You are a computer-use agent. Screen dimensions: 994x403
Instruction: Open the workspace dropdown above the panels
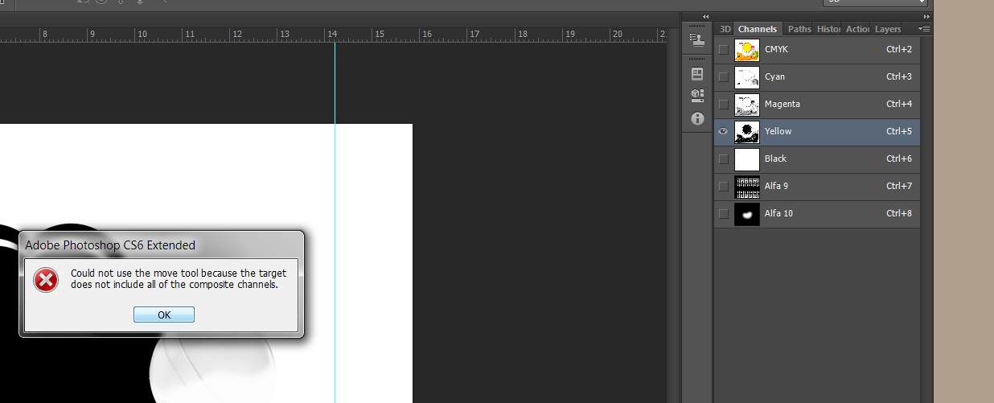[x=877, y=2]
